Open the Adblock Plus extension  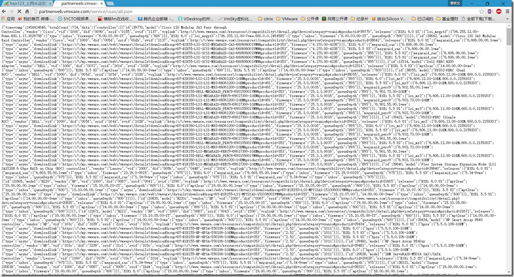tap(499, 11)
